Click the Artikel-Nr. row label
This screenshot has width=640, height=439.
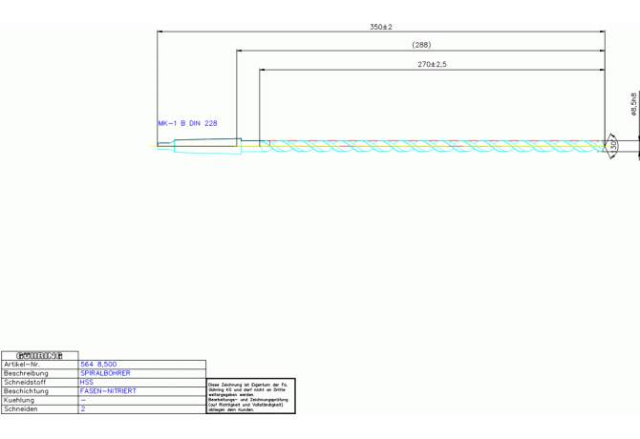[26, 365]
